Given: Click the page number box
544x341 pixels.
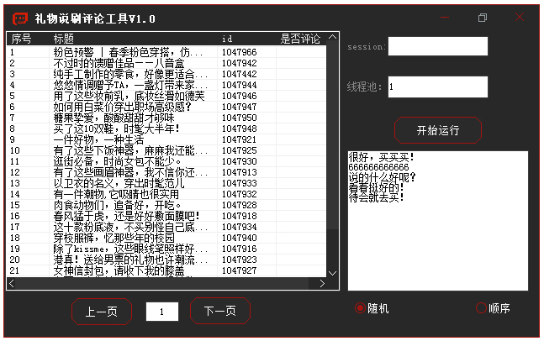Looking at the screenshot, I should point(162,312).
